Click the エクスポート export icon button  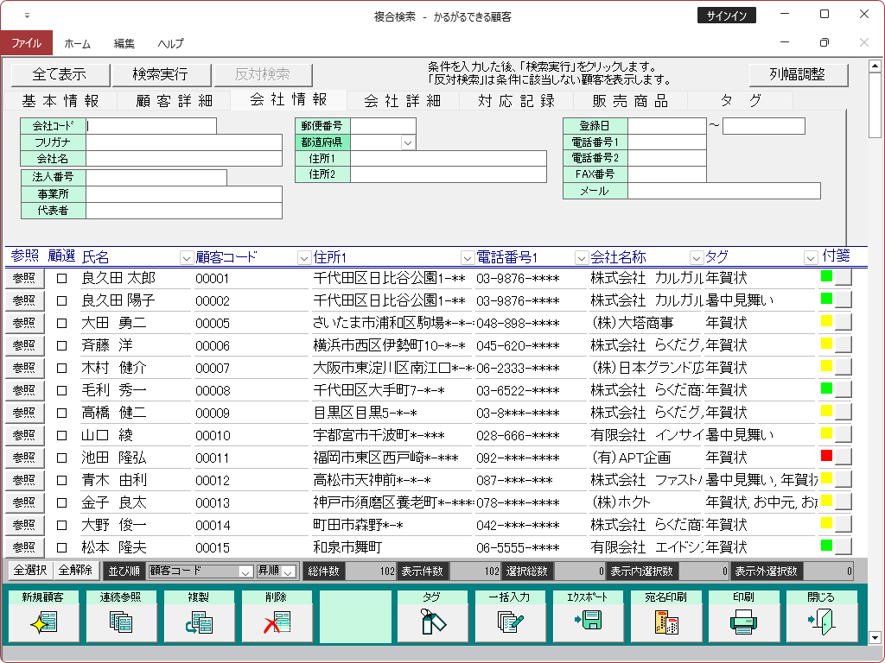click(x=587, y=621)
